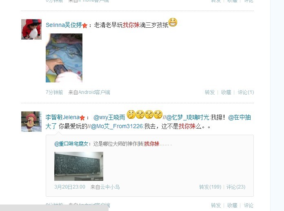284x211 pixels.
Task: View 转发(199) of the original post
Action: pos(210,187)
